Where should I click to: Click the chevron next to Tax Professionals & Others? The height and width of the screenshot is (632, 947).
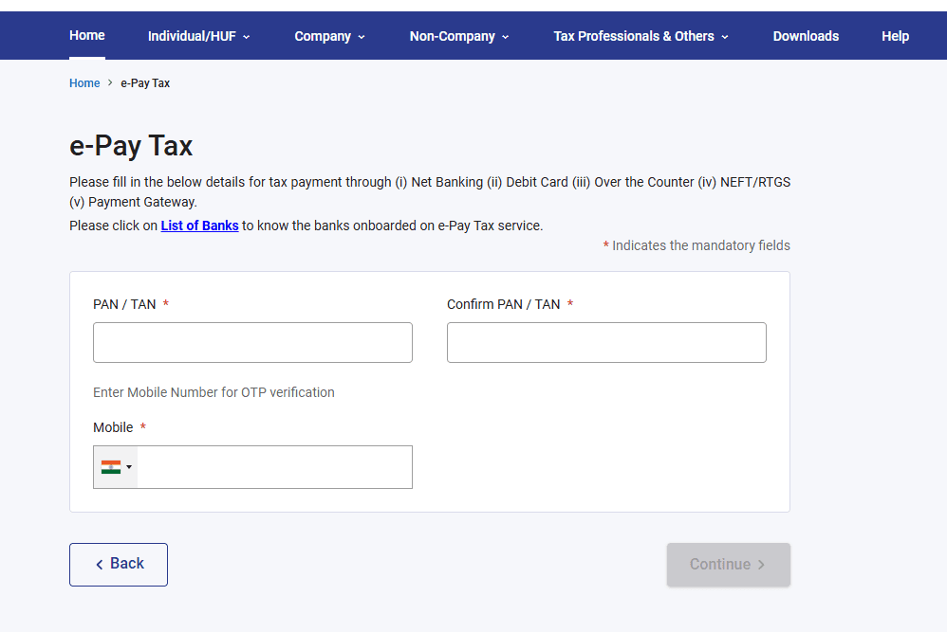click(725, 37)
